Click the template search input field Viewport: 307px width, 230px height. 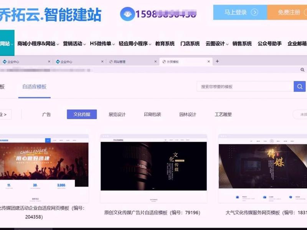(245, 87)
